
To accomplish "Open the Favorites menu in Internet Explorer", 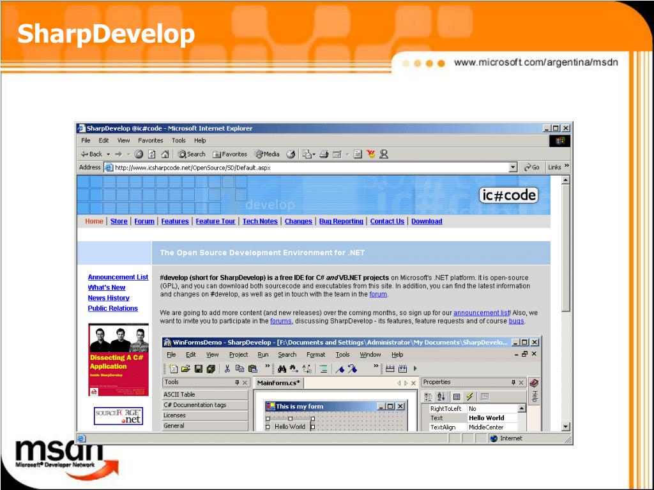I will [151, 140].
